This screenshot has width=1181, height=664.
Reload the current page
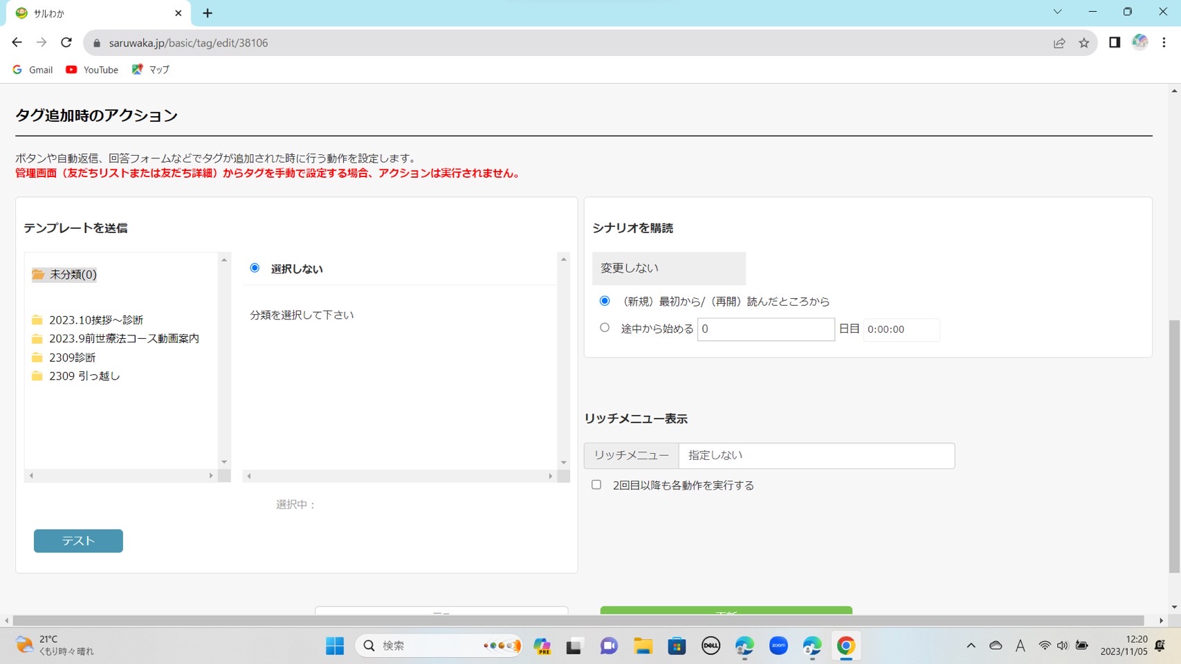(x=66, y=43)
